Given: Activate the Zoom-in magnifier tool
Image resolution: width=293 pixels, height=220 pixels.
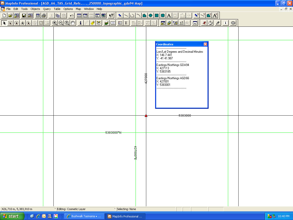Looking at the screenshot, I should coord(55,23).
